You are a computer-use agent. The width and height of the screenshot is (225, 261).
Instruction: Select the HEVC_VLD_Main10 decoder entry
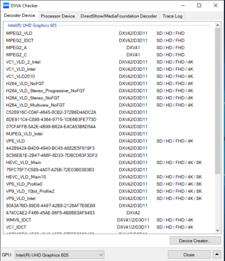pyautogui.click(x=109, y=177)
